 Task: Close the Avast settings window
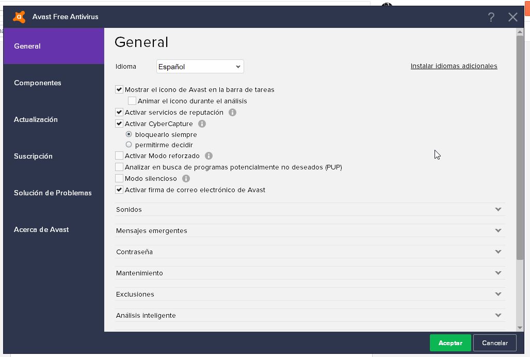pyautogui.click(x=512, y=17)
